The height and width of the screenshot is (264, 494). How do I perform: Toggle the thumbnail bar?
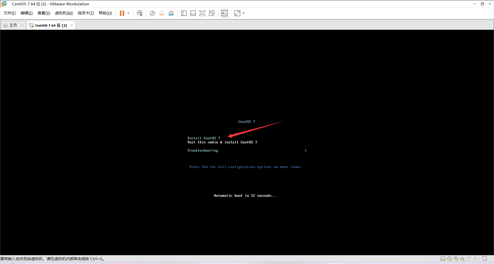click(193, 13)
